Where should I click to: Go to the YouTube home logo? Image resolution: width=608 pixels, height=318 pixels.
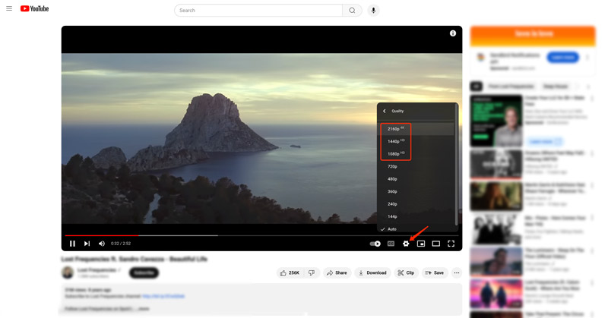[x=34, y=8]
